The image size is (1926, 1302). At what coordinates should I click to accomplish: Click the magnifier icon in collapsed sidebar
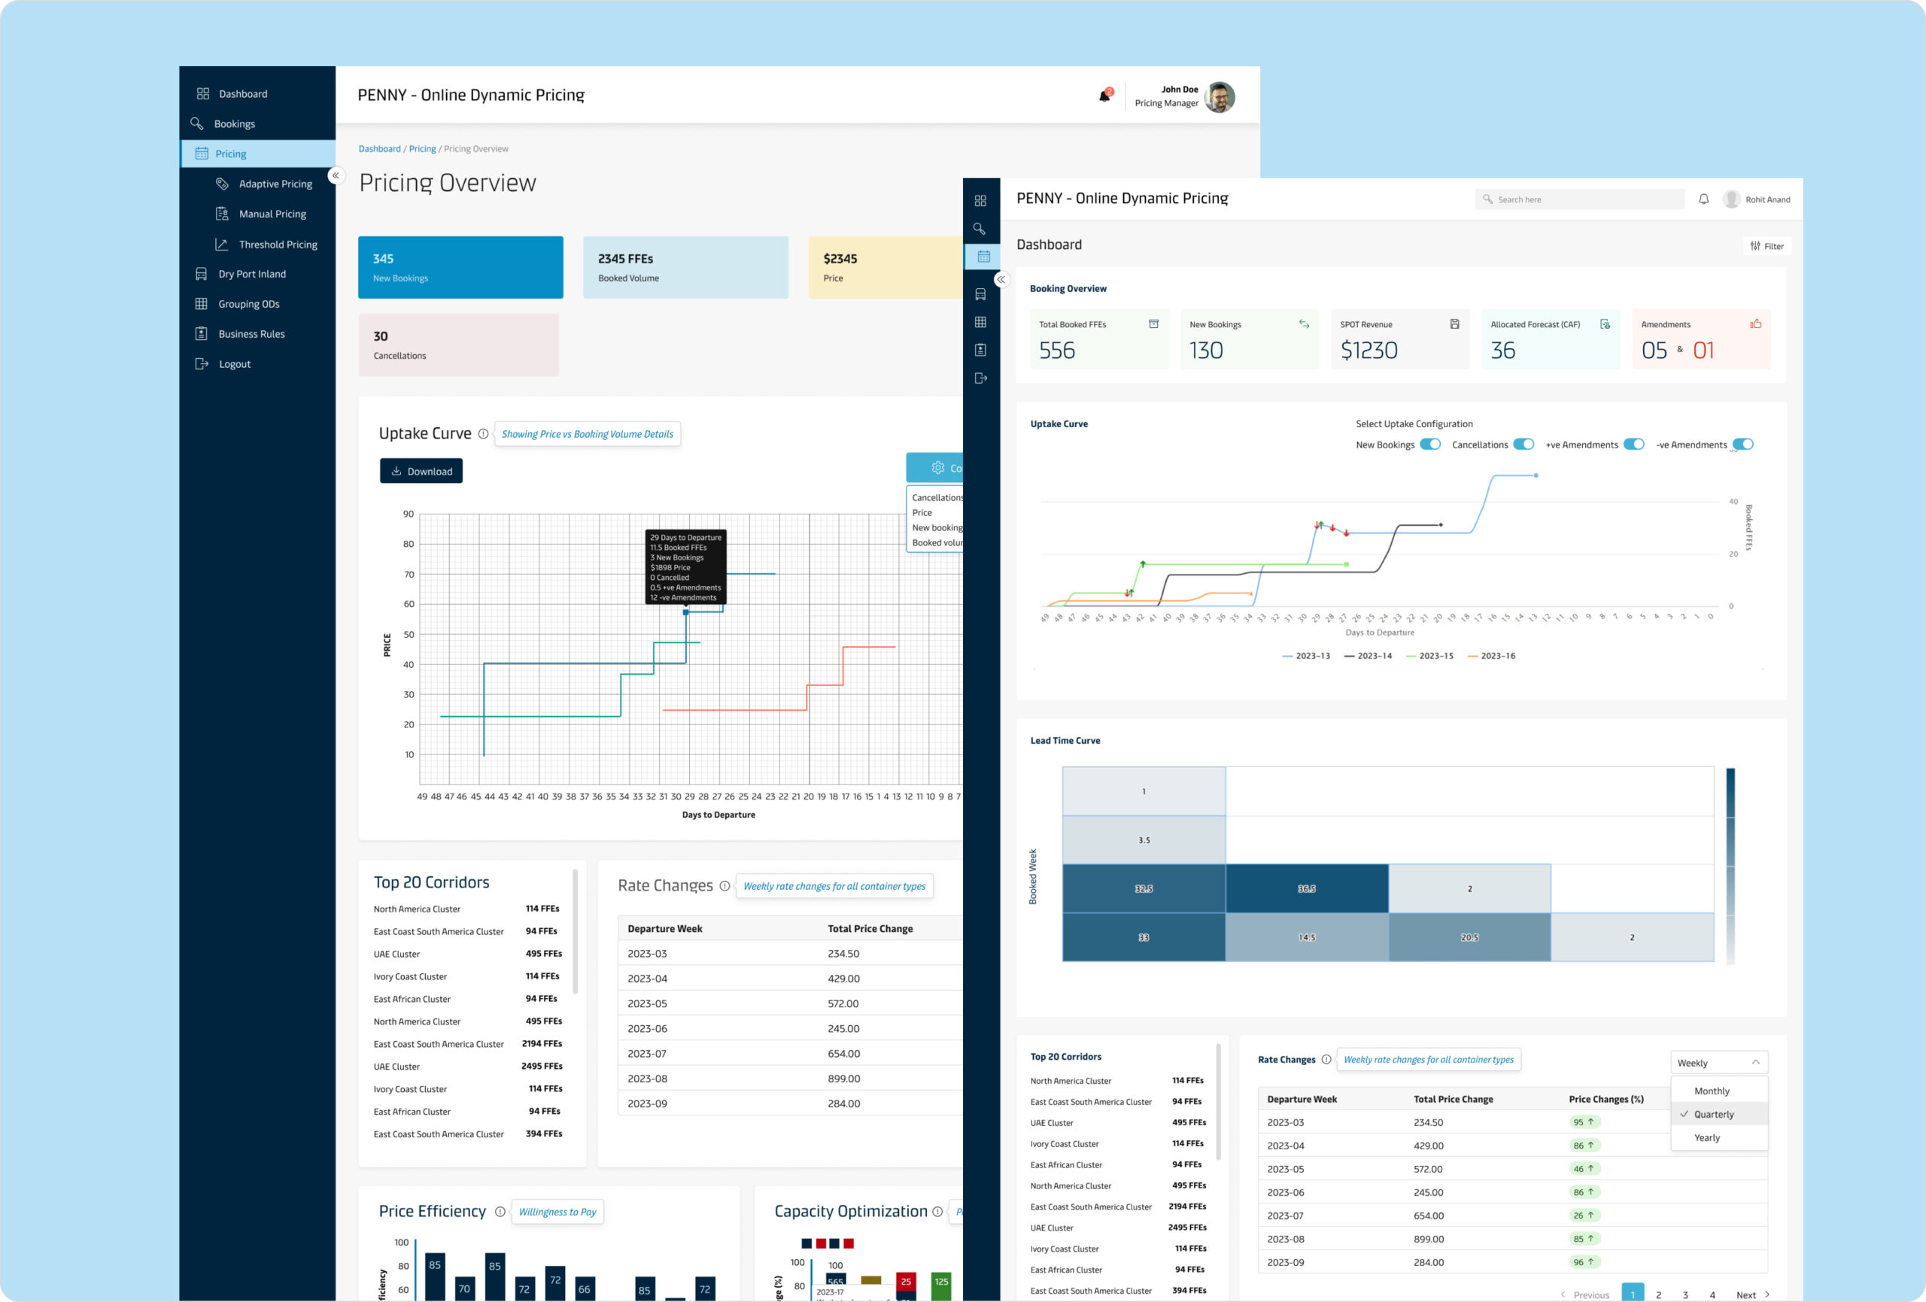[980, 229]
